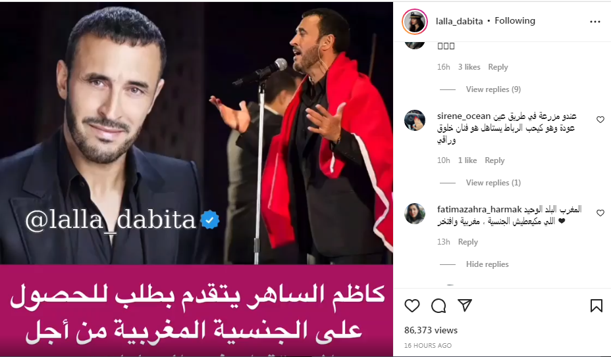Screen dimensions: 611x357
Task: Expand View replies (9)
Action: pyautogui.click(x=493, y=89)
